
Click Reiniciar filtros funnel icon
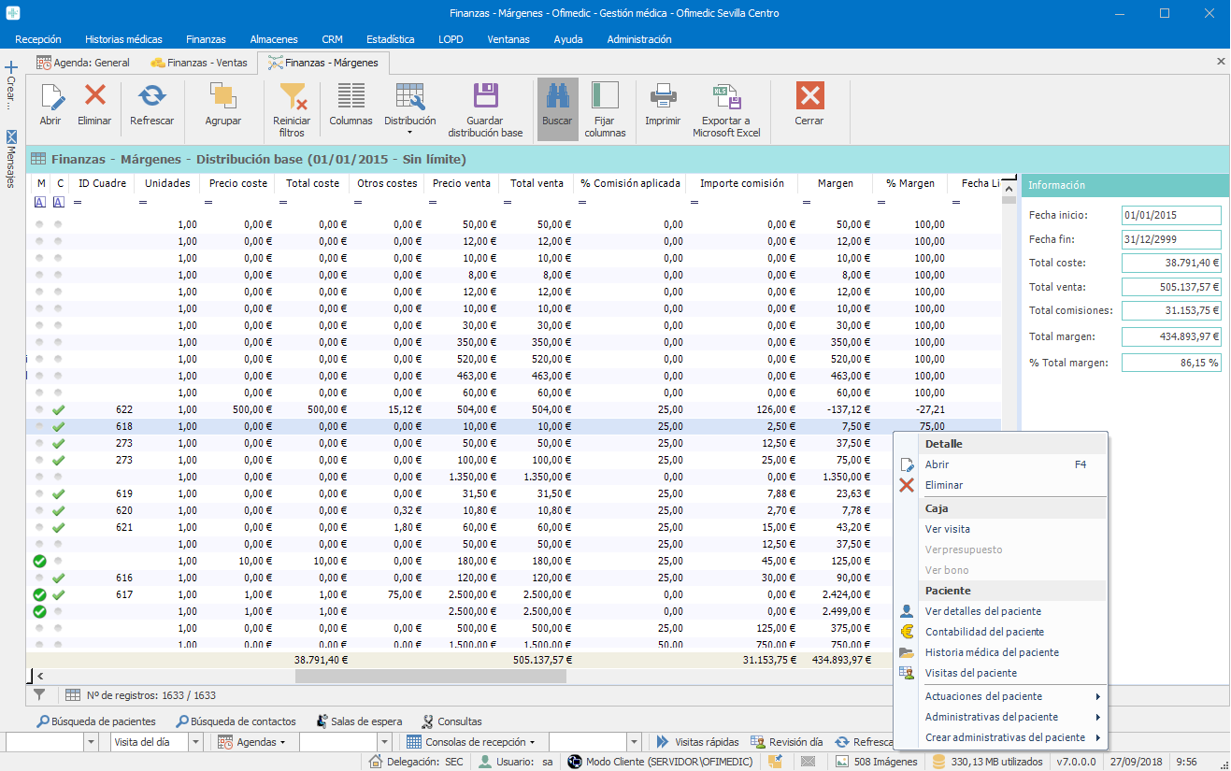click(x=292, y=96)
